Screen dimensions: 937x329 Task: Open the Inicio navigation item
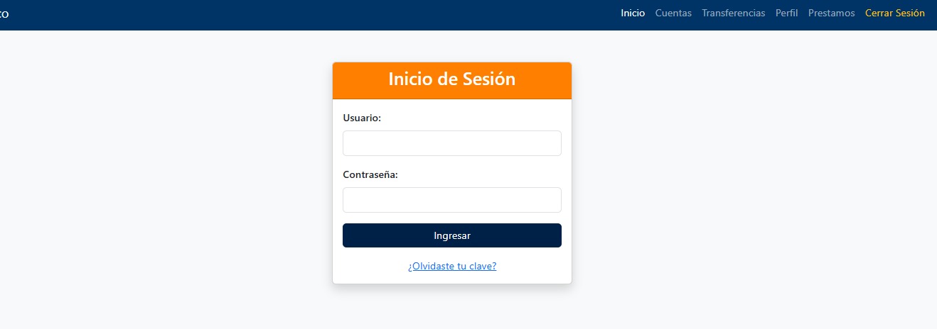[633, 13]
